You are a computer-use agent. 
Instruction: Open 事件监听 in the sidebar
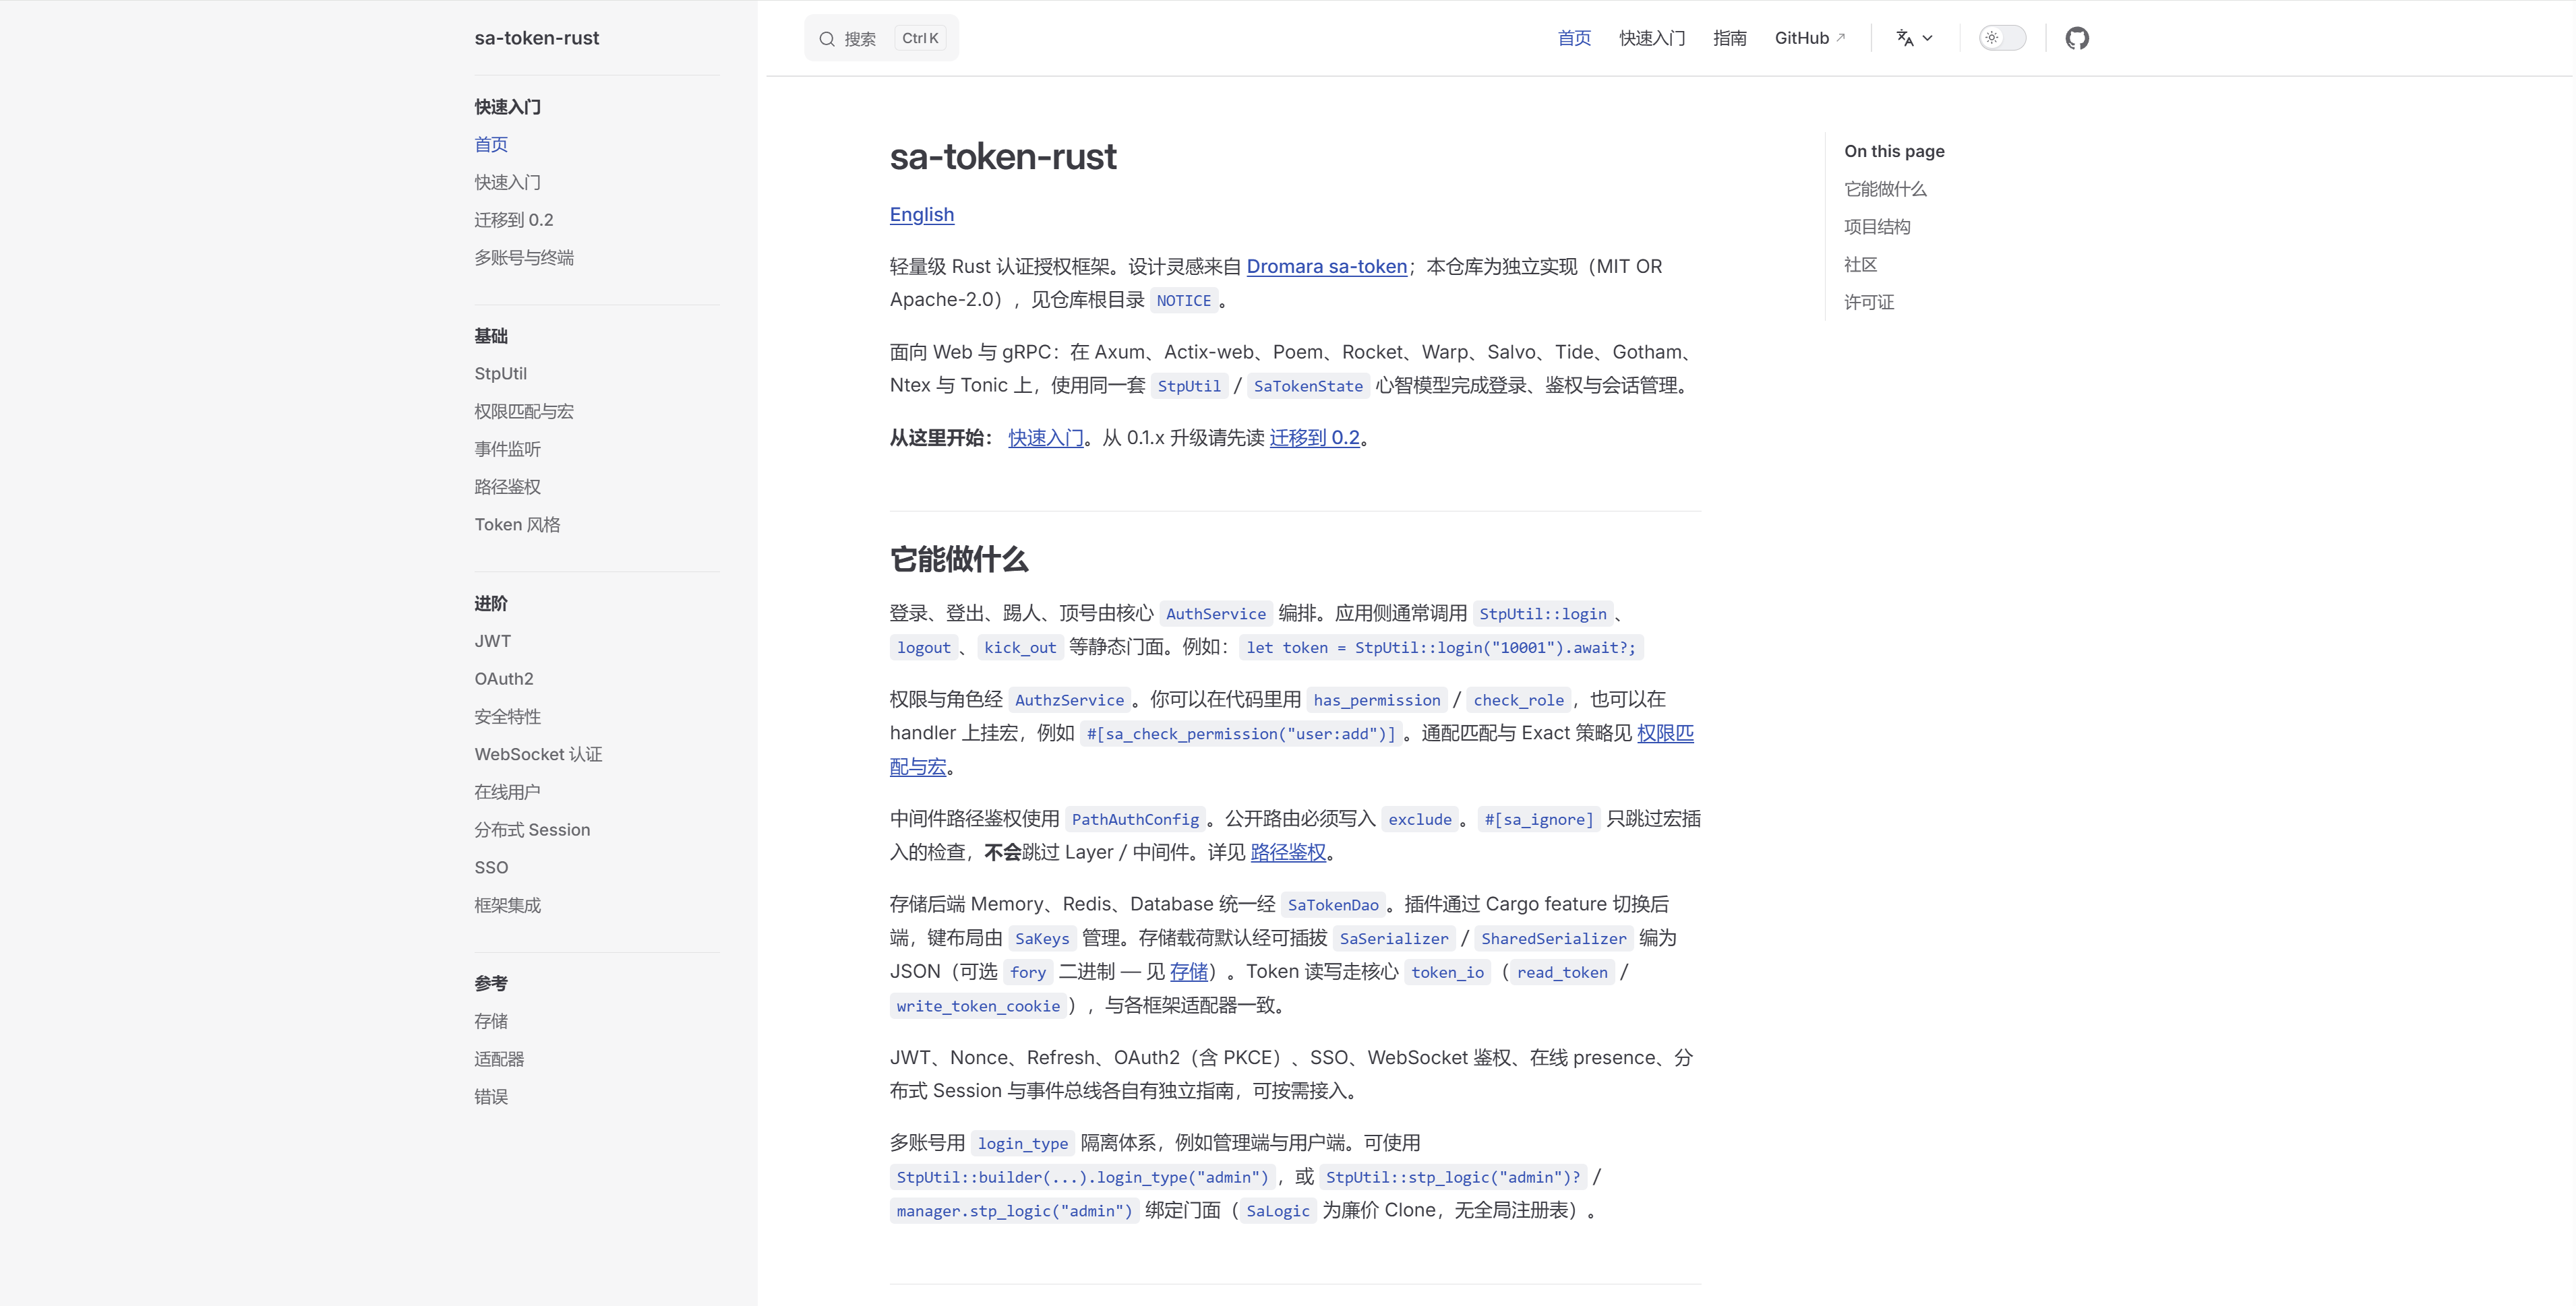pos(508,449)
